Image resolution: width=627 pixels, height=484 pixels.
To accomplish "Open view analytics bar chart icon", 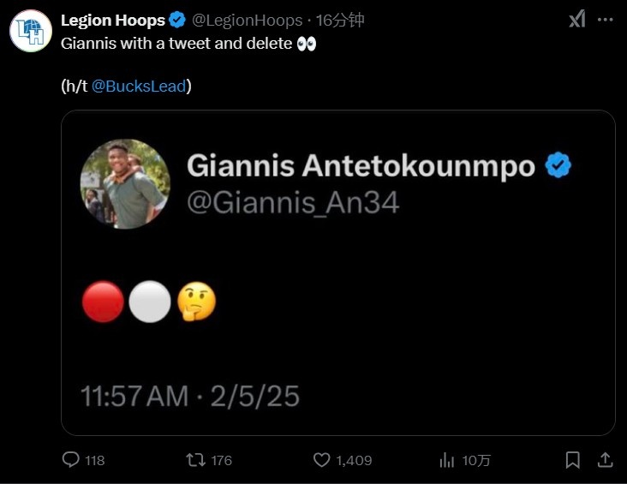I will [446, 460].
